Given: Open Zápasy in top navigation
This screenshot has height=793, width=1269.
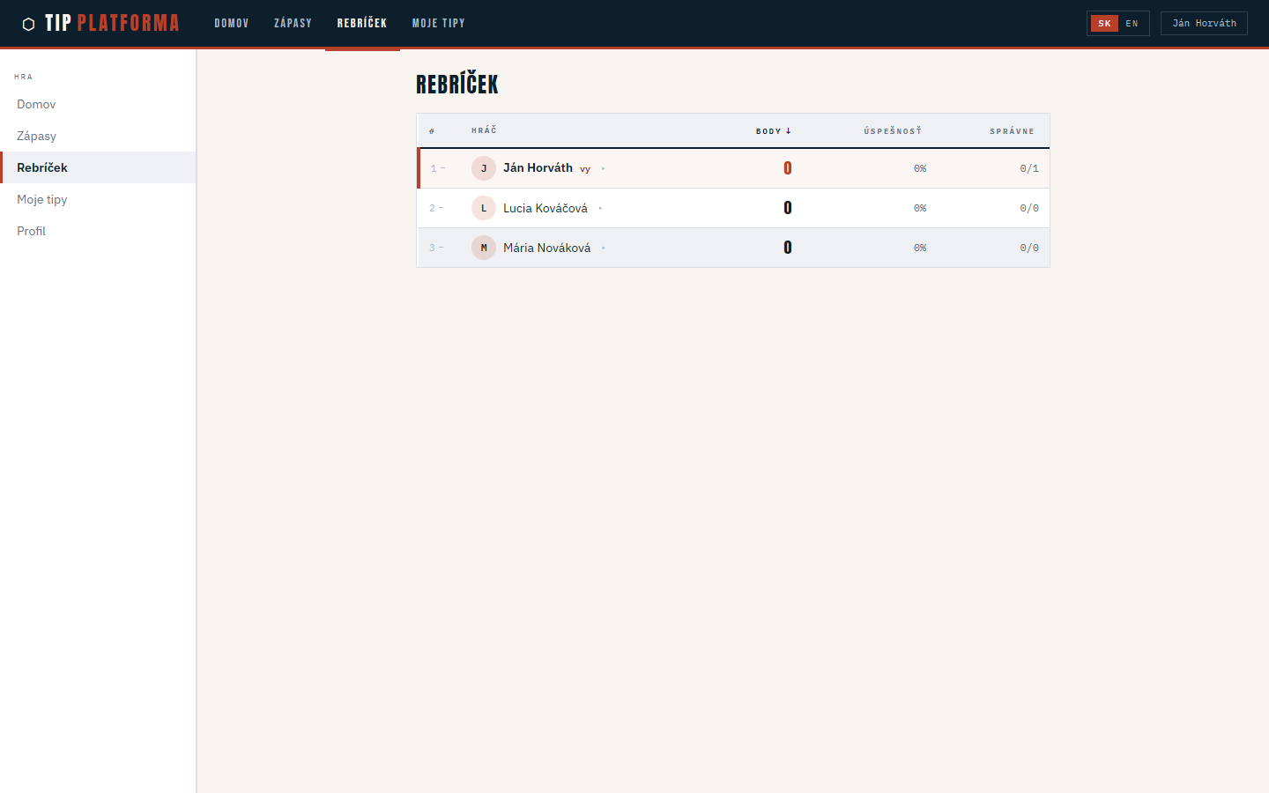Looking at the screenshot, I should point(293,24).
